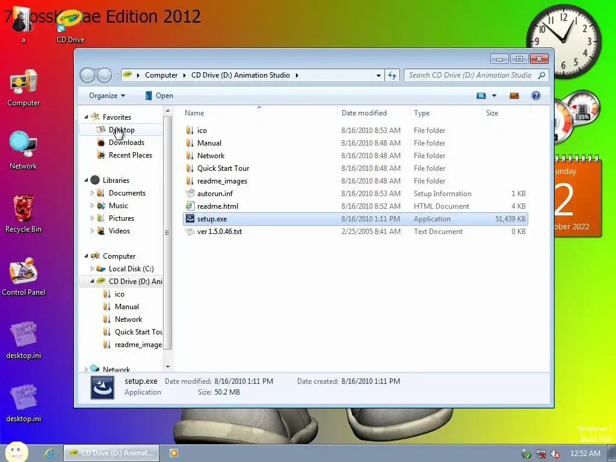Image resolution: width=616 pixels, height=462 pixels.
Task: Click the Open toolbar button
Action: [x=159, y=96]
